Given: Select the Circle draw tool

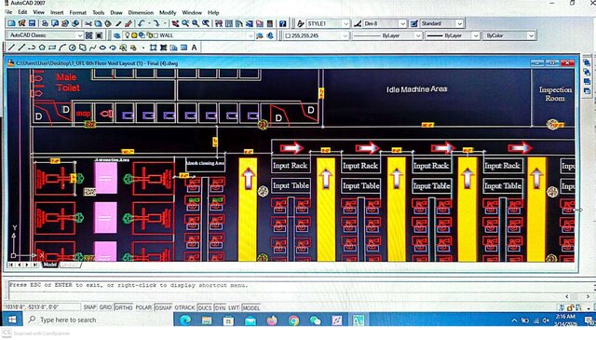Looking at the screenshot, I should [73, 48].
